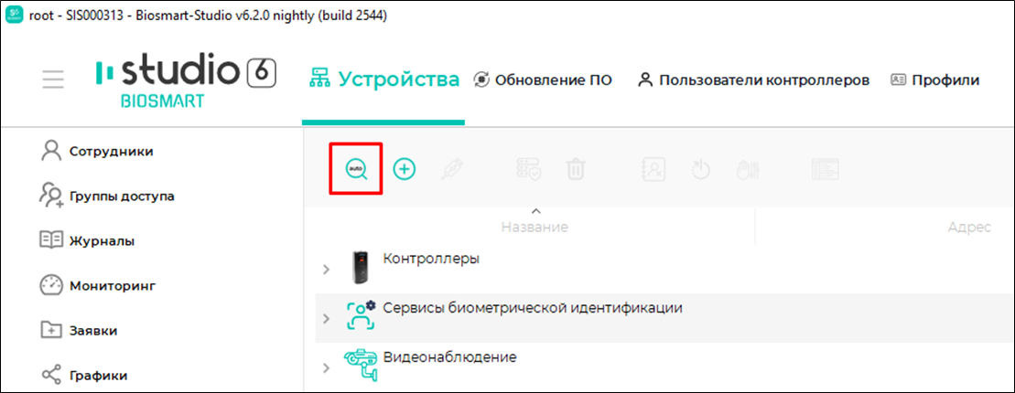Select the greyed-out hand controls icon

click(x=749, y=169)
